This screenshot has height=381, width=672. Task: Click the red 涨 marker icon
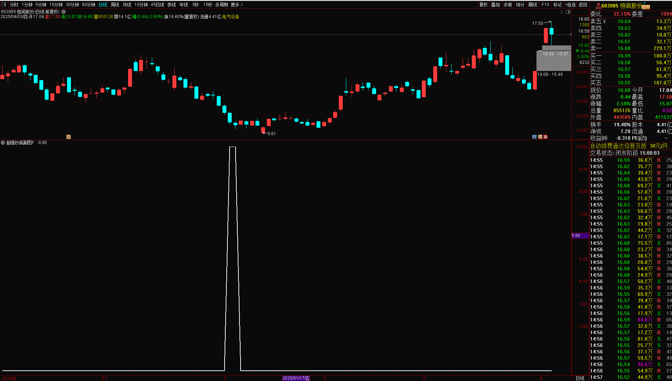click(546, 137)
